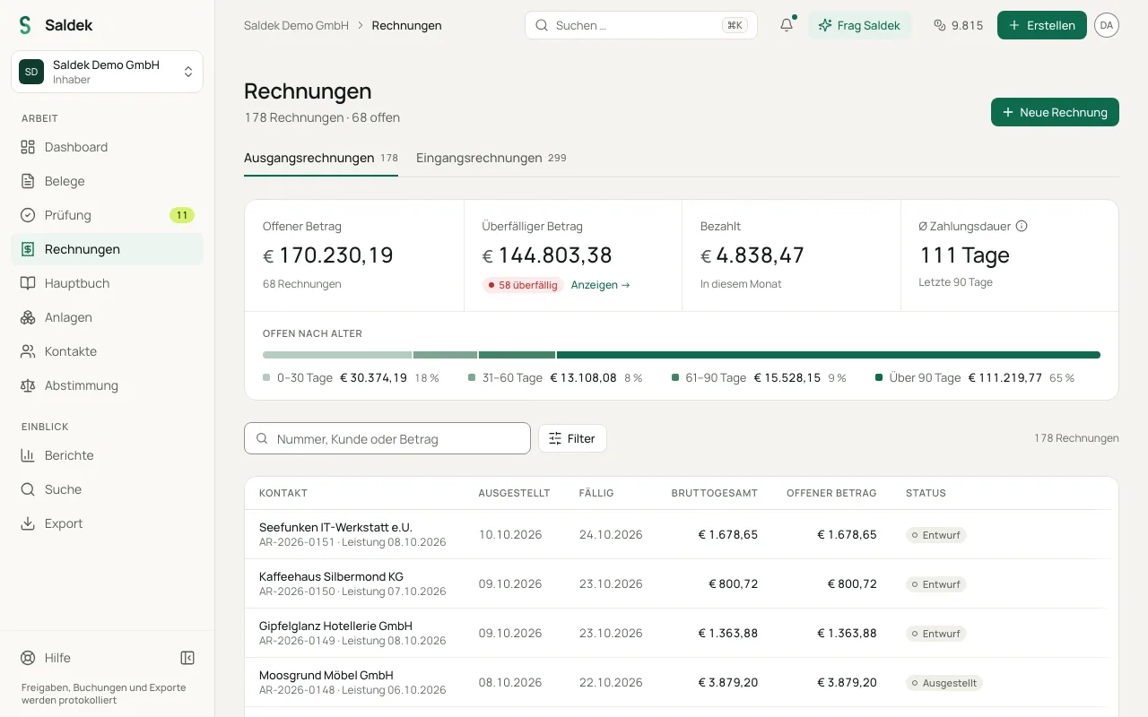Screen dimensions: 1148x717
Task: Open Suche in sidebar
Action: pos(107,489)
